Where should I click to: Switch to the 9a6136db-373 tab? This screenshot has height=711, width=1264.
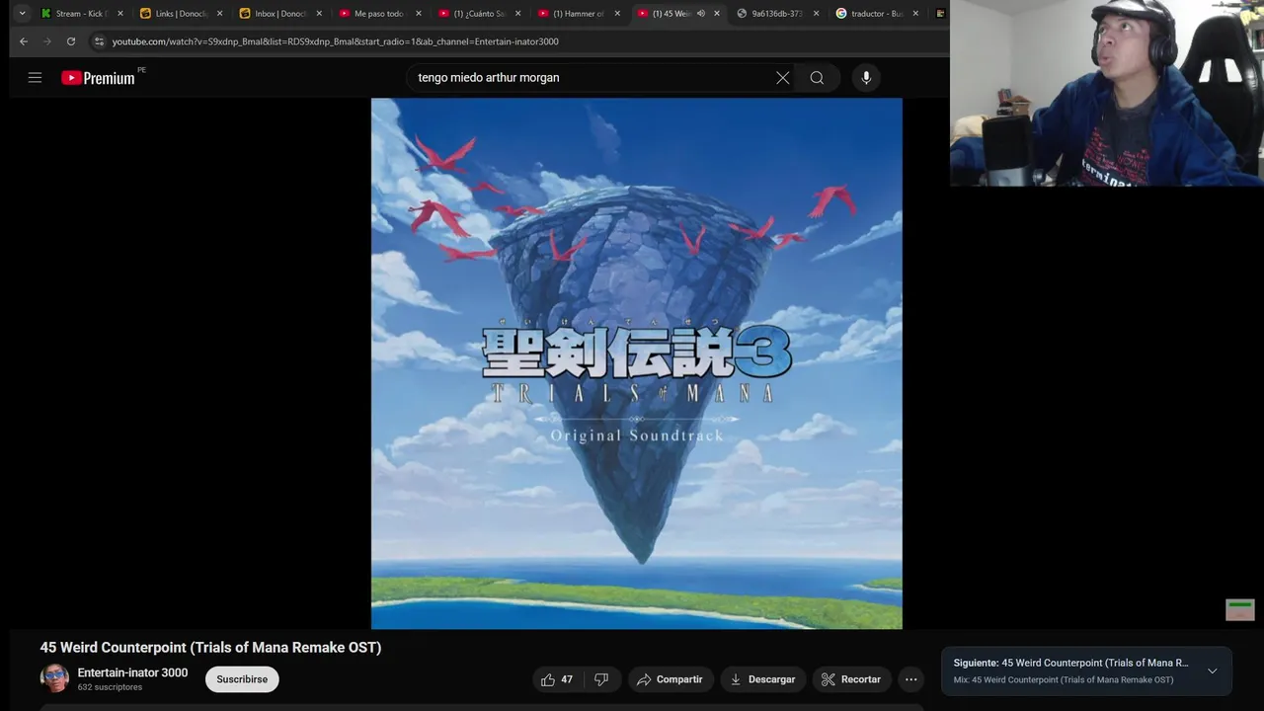pyautogui.click(x=778, y=14)
